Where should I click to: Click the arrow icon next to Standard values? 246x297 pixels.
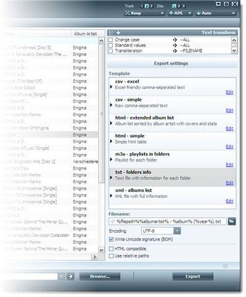[x=175, y=45]
